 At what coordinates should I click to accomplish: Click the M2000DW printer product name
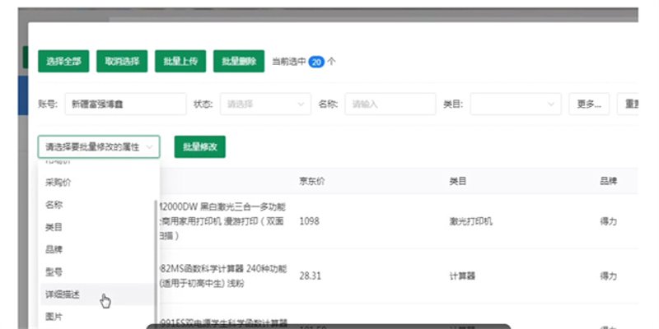click(222, 221)
